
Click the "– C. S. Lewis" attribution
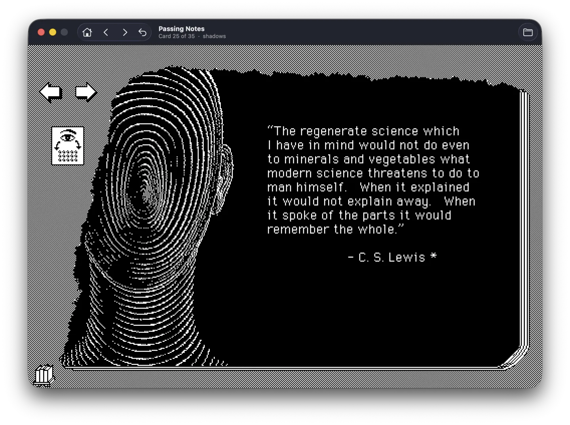(x=387, y=257)
